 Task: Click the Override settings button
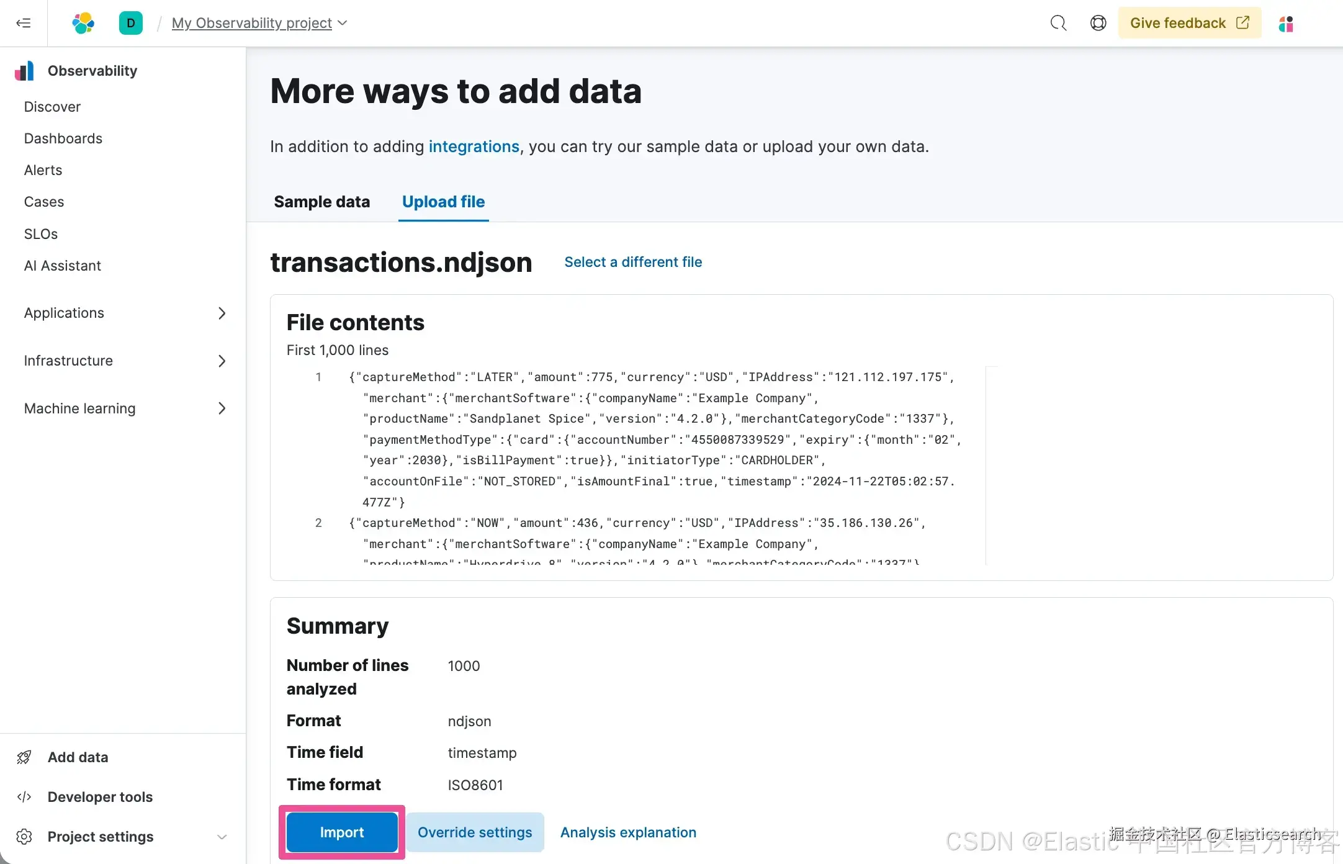click(475, 832)
